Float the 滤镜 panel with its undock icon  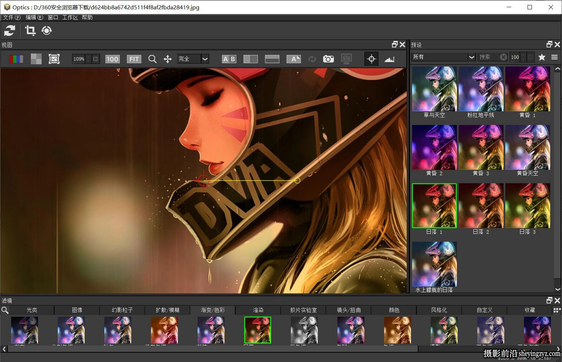[549, 300]
